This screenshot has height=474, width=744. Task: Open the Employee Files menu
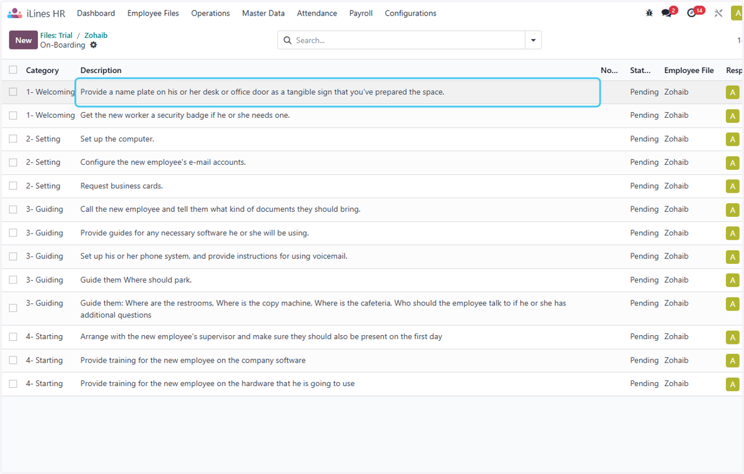pyautogui.click(x=153, y=13)
